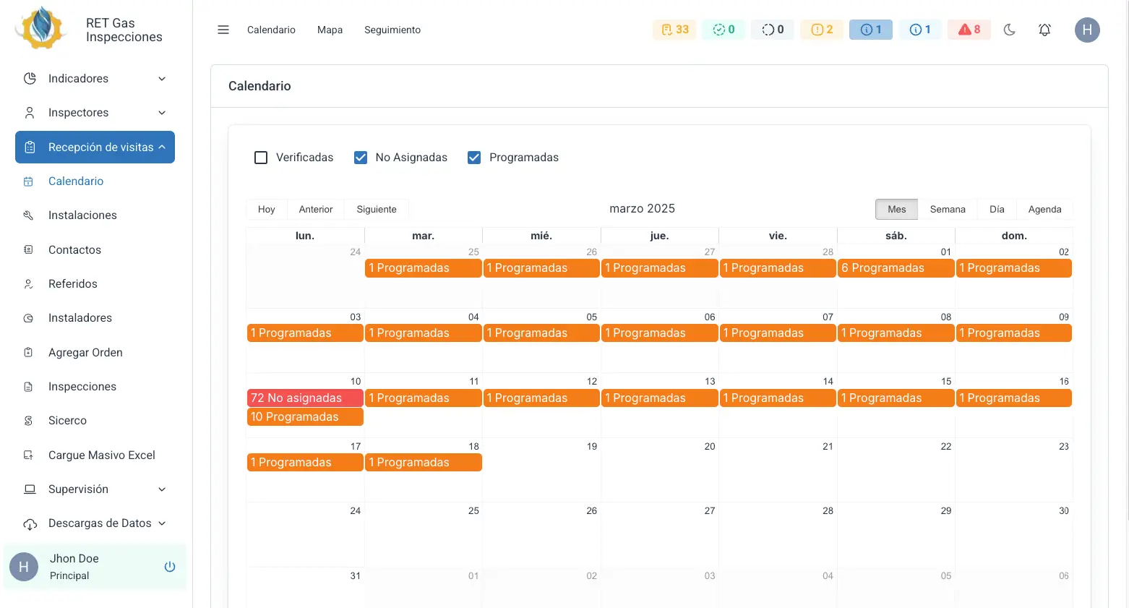
Task: Click the sáb. column header
Action: 896,236
